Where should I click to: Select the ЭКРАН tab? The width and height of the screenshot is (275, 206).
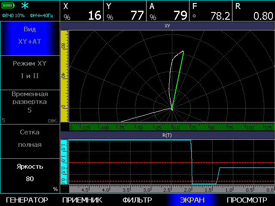tap(192, 200)
